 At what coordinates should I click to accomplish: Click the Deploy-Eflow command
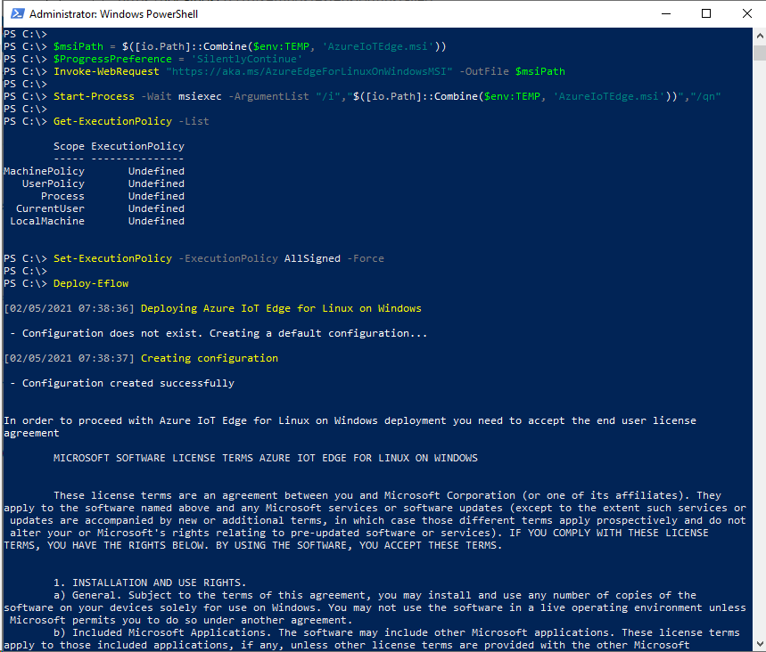91,283
